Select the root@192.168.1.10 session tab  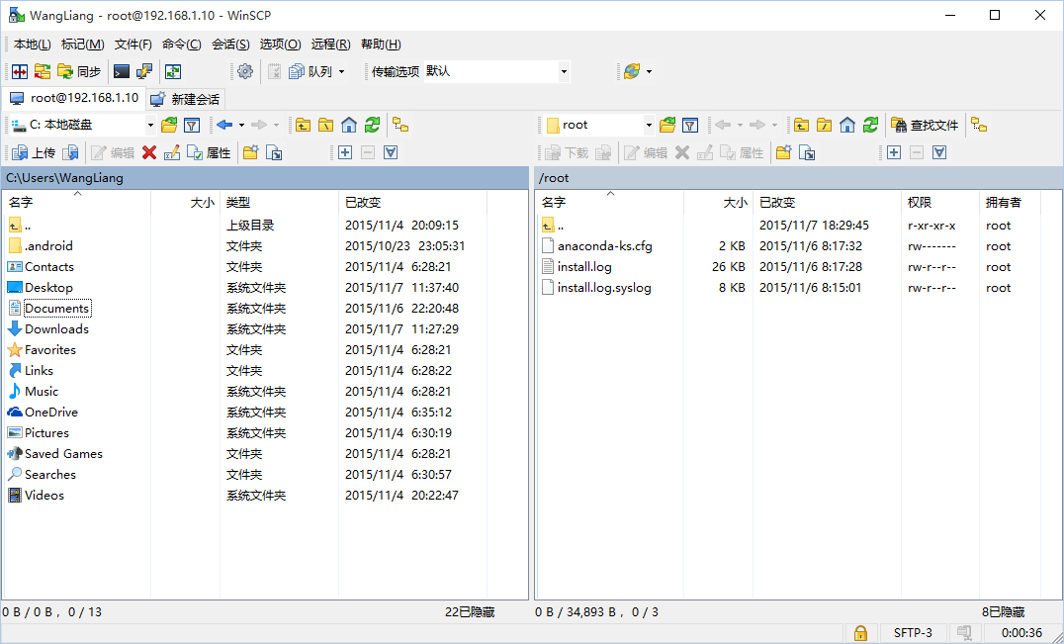tap(74, 98)
